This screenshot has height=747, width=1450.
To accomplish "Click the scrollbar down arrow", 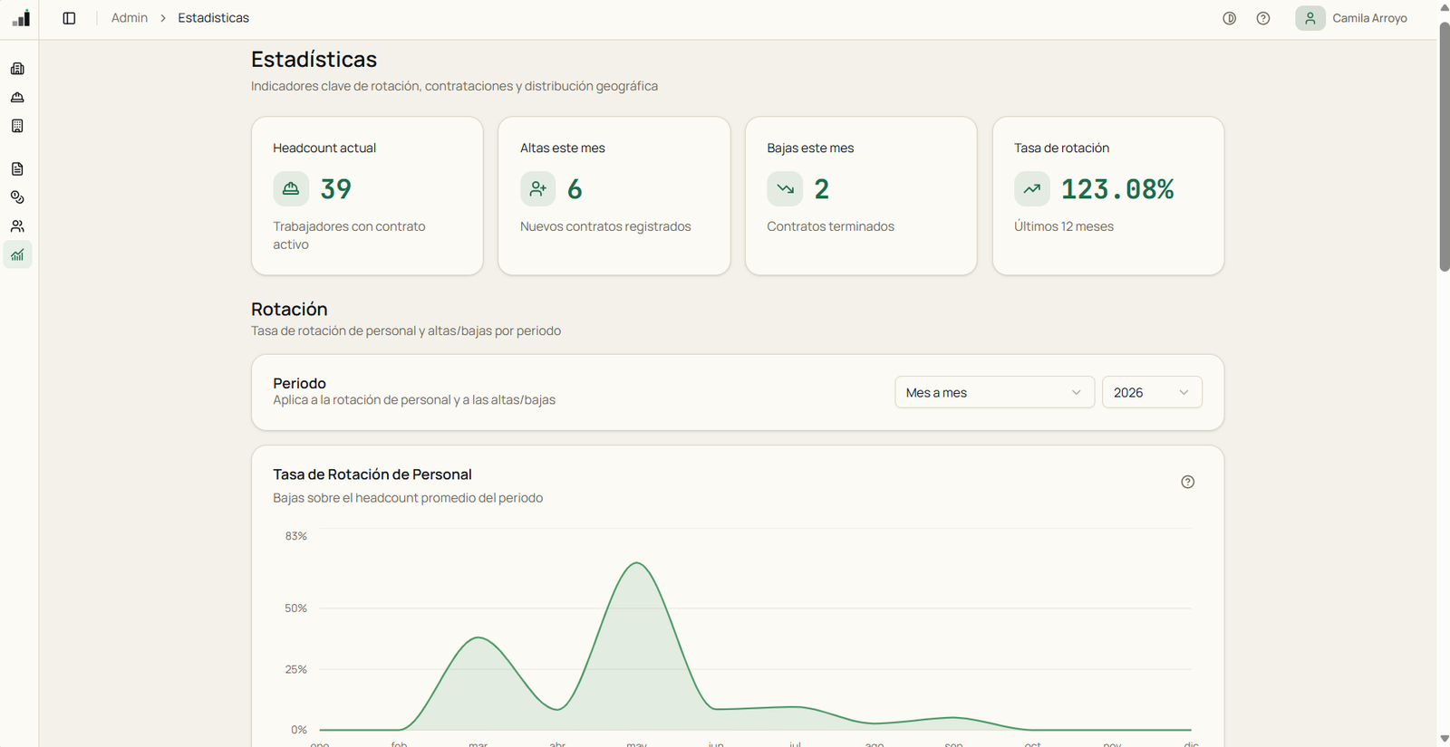I will [1444, 740].
